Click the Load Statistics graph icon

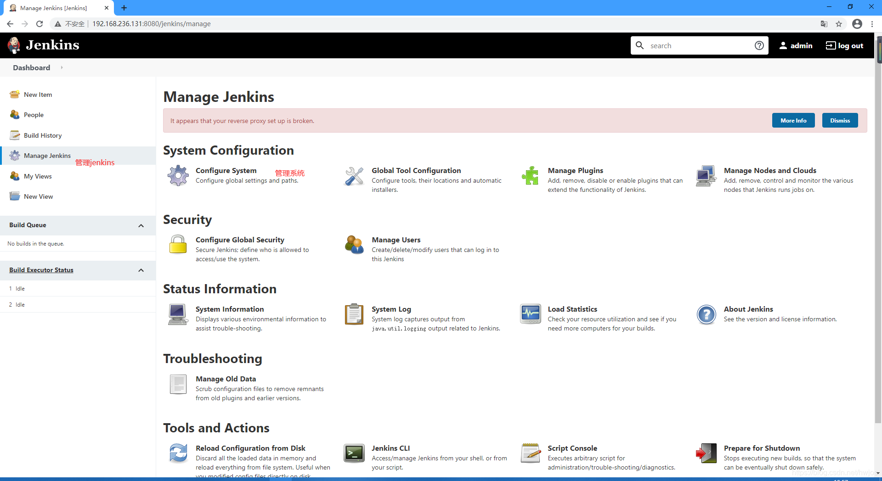tap(530, 314)
